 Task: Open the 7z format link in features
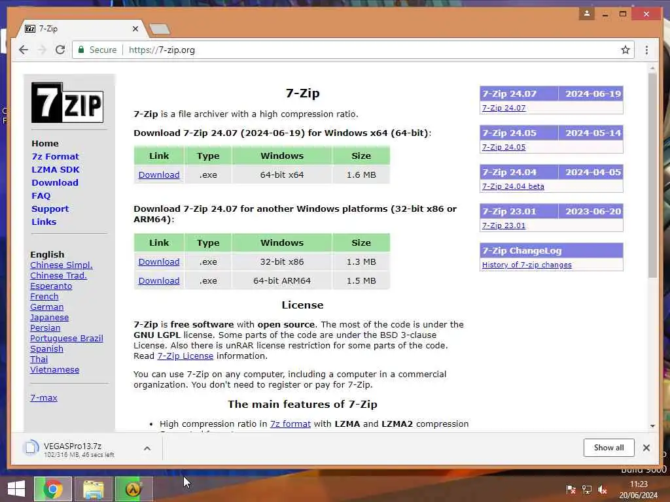pos(290,424)
